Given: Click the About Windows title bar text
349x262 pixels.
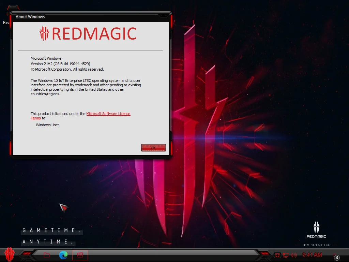Looking at the screenshot, I should point(30,17).
